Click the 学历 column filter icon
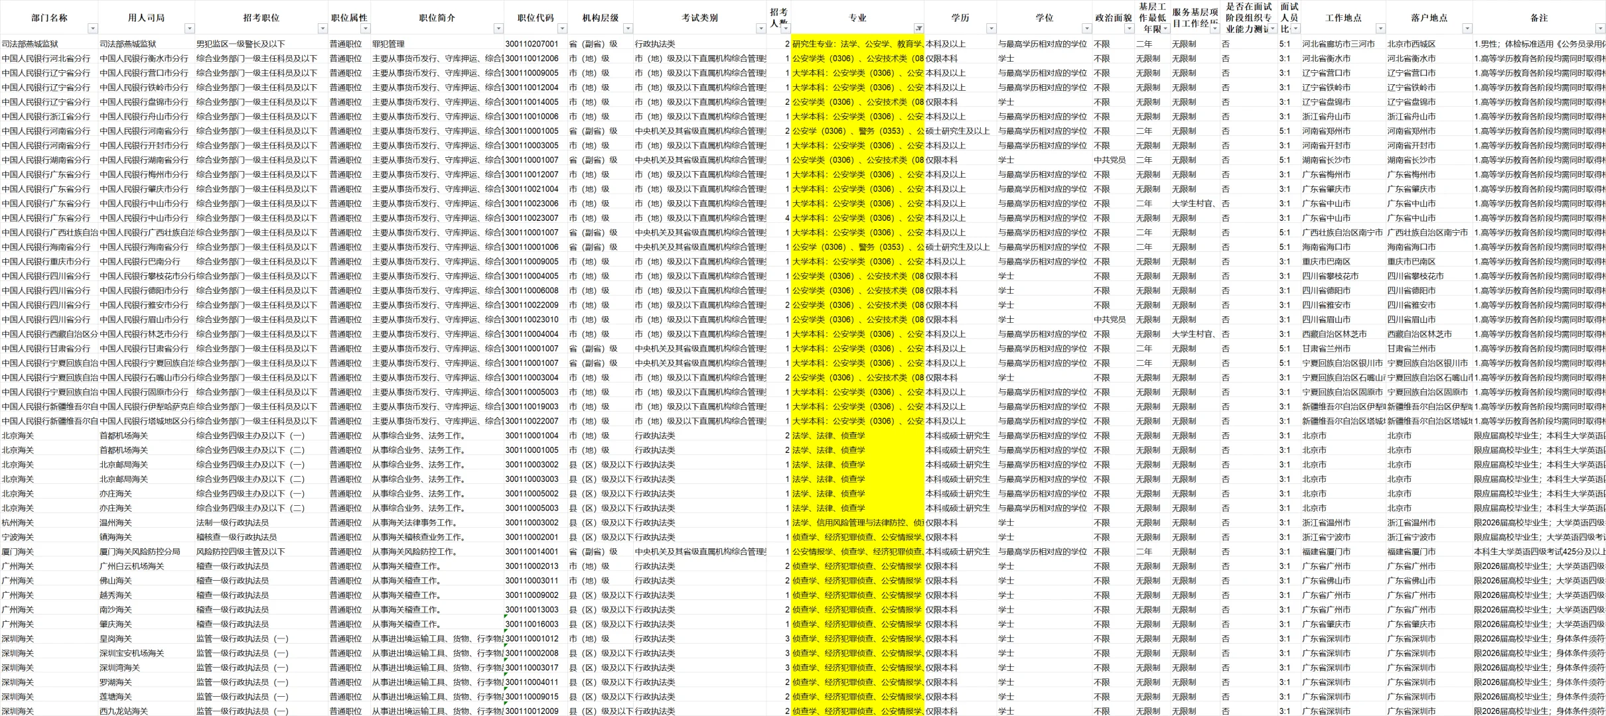 click(x=991, y=29)
